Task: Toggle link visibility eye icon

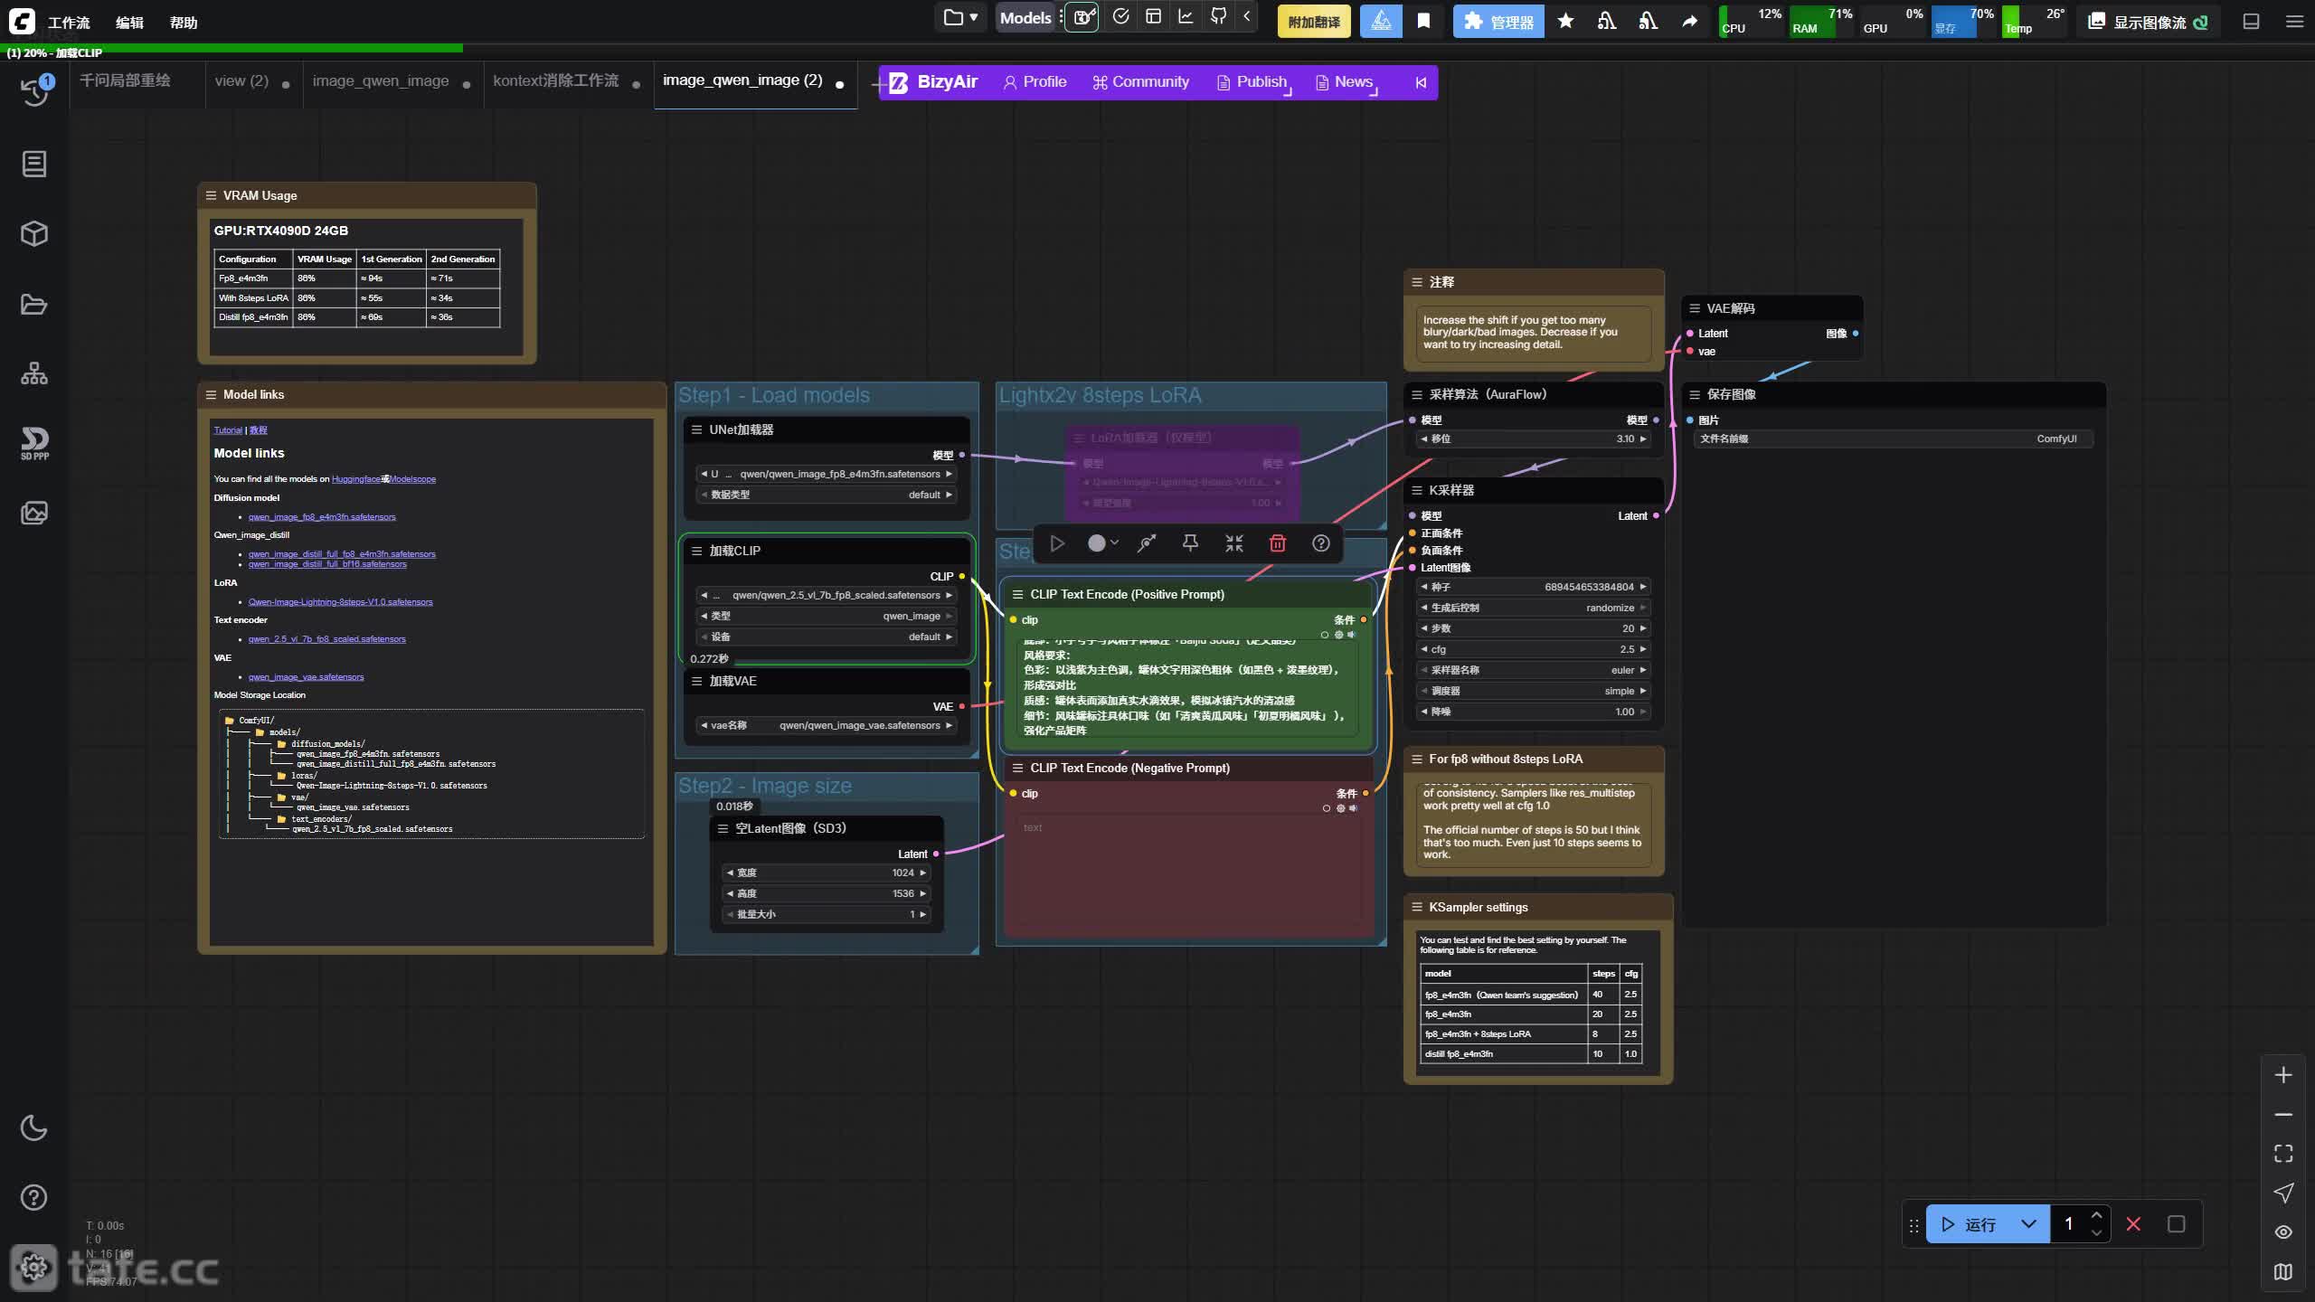Action: 2283,1232
